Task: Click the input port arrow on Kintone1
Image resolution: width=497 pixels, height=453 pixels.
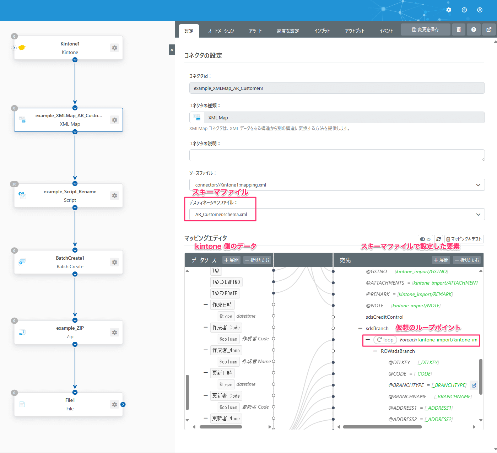Action: [14, 48]
